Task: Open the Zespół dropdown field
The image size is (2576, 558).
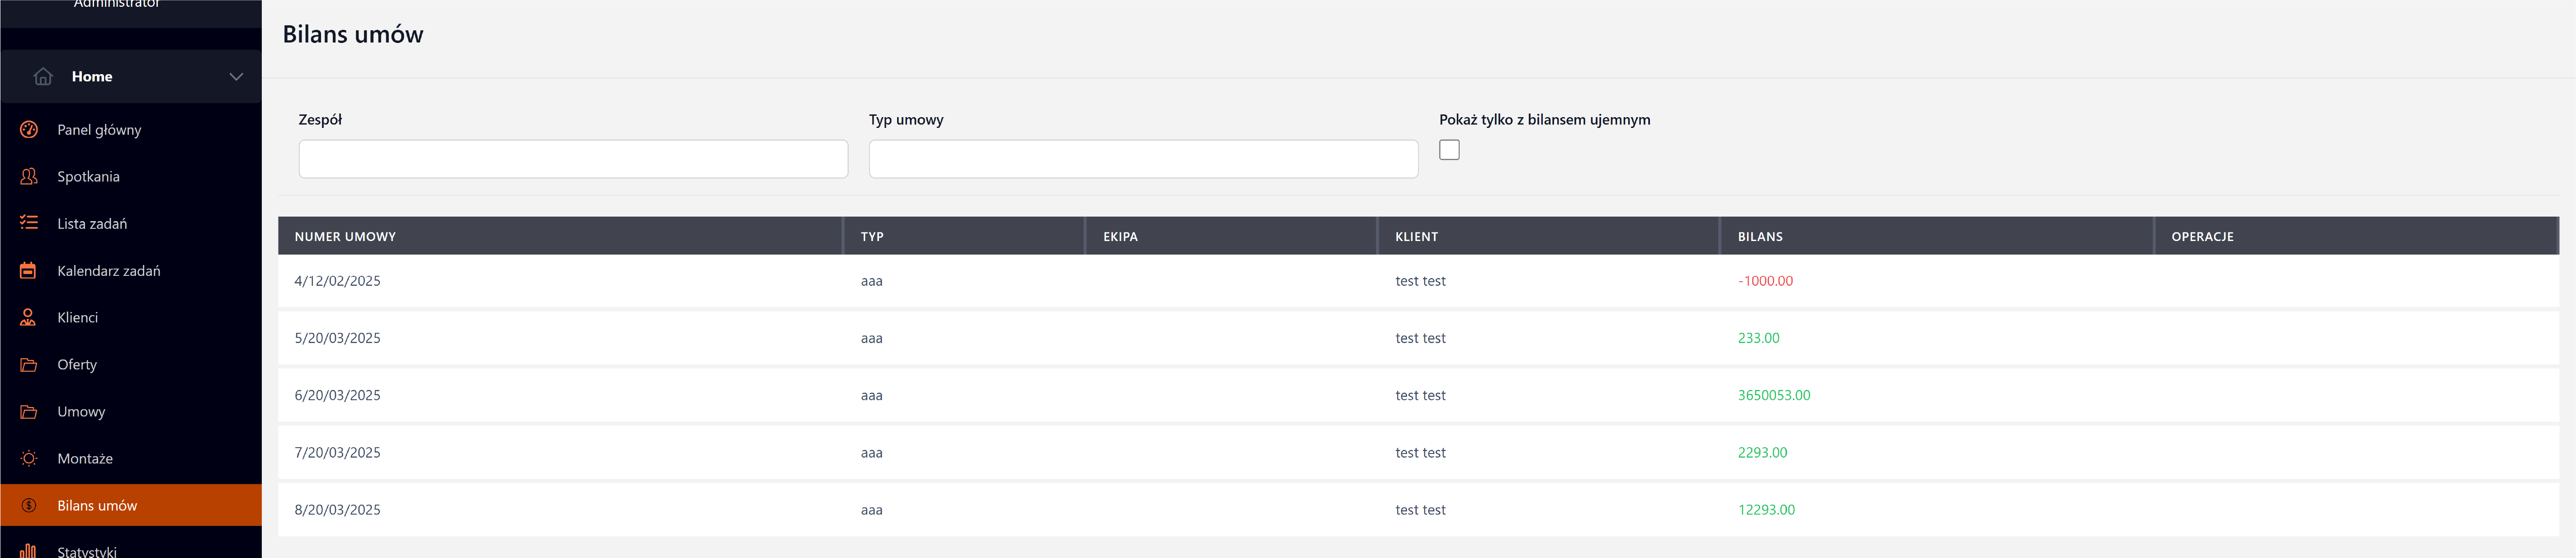Action: 573,159
